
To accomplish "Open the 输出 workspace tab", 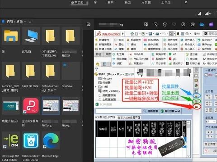I will click(x=127, y=2).
